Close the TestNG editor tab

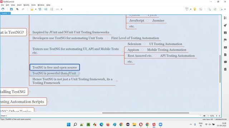point(9,13)
